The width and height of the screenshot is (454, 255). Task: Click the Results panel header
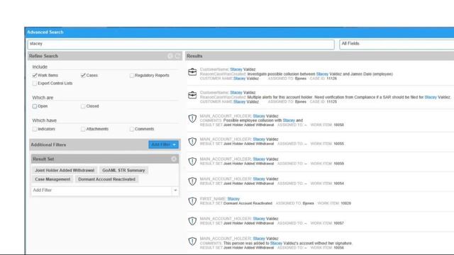coord(319,56)
